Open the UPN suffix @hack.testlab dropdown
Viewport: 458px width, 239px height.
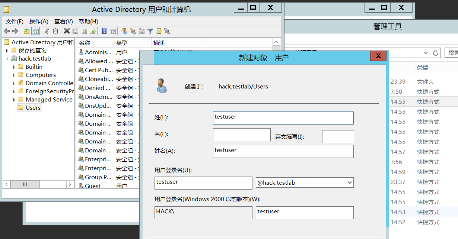pyautogui.click(x=349, y=183)
